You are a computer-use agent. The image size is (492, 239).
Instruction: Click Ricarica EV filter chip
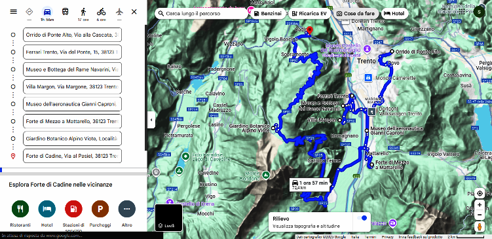(x=309, y=14)
